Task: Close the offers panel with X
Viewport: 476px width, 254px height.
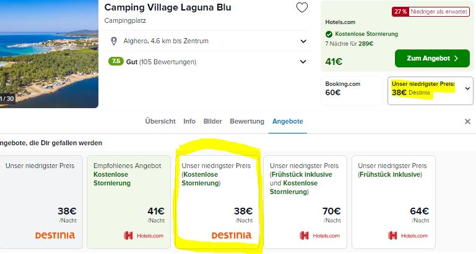Action: (467, 122)
